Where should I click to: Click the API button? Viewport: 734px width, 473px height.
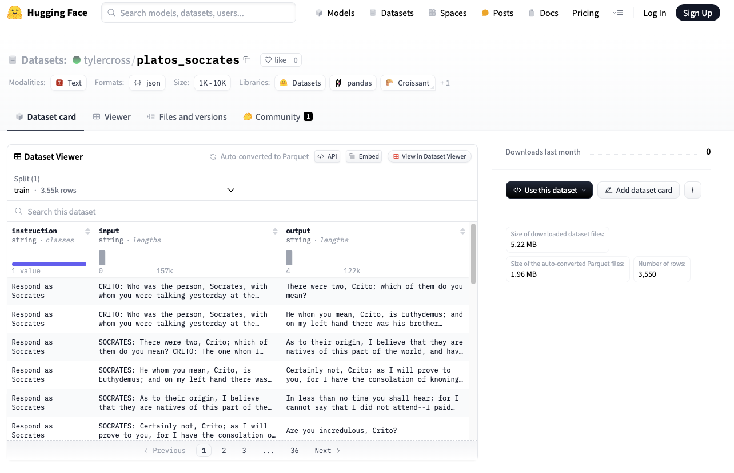click(328, 156)
